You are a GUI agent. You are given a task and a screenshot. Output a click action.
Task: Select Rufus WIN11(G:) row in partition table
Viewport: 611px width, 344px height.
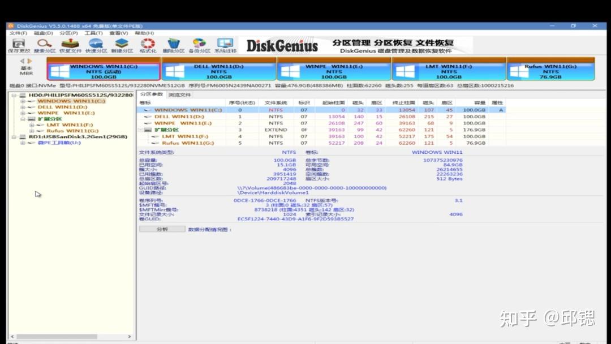point(321,143)
